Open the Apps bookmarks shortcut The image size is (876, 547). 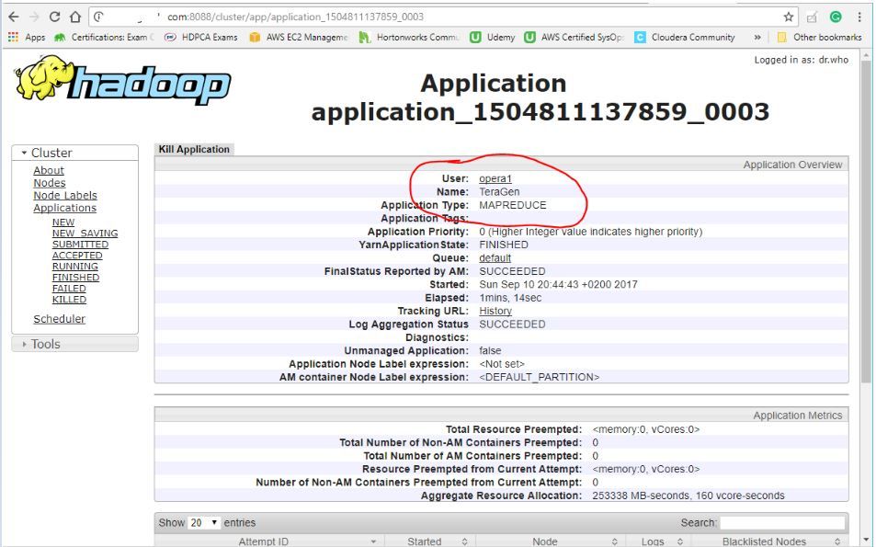[27, 38]
